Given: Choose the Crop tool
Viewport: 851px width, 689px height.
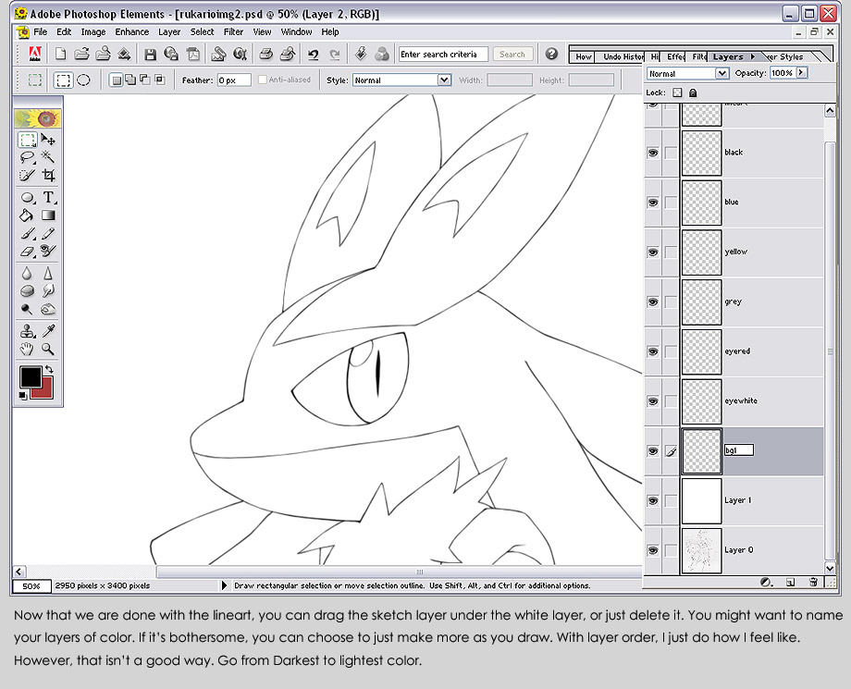Looking at the screenshot, I should pos(48,175).
